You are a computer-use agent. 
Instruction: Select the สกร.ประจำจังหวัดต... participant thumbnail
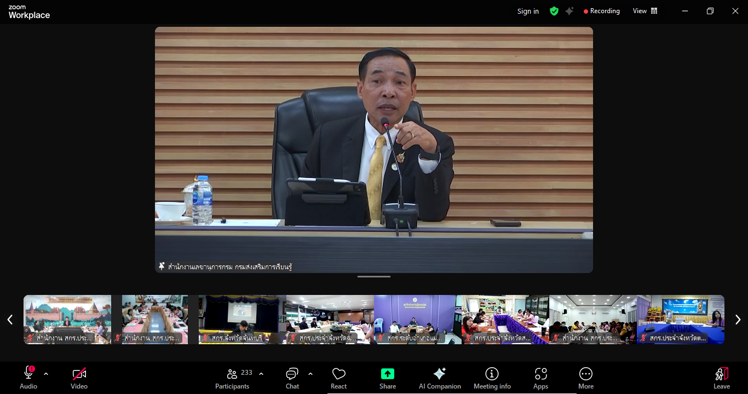click(x=680, y=320)
